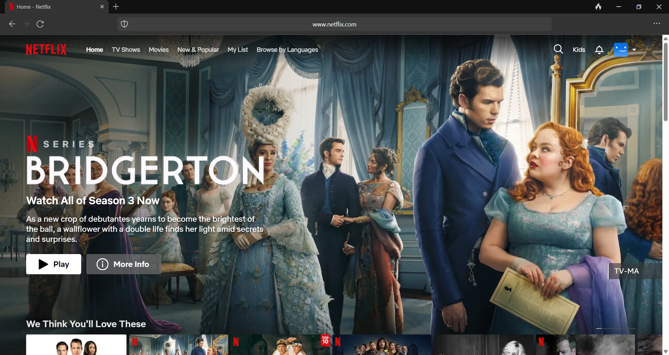Screen dimensions: 669x355
Task: Reload the Netflix page
Action: pyautogui.click(x=40, y=24)
